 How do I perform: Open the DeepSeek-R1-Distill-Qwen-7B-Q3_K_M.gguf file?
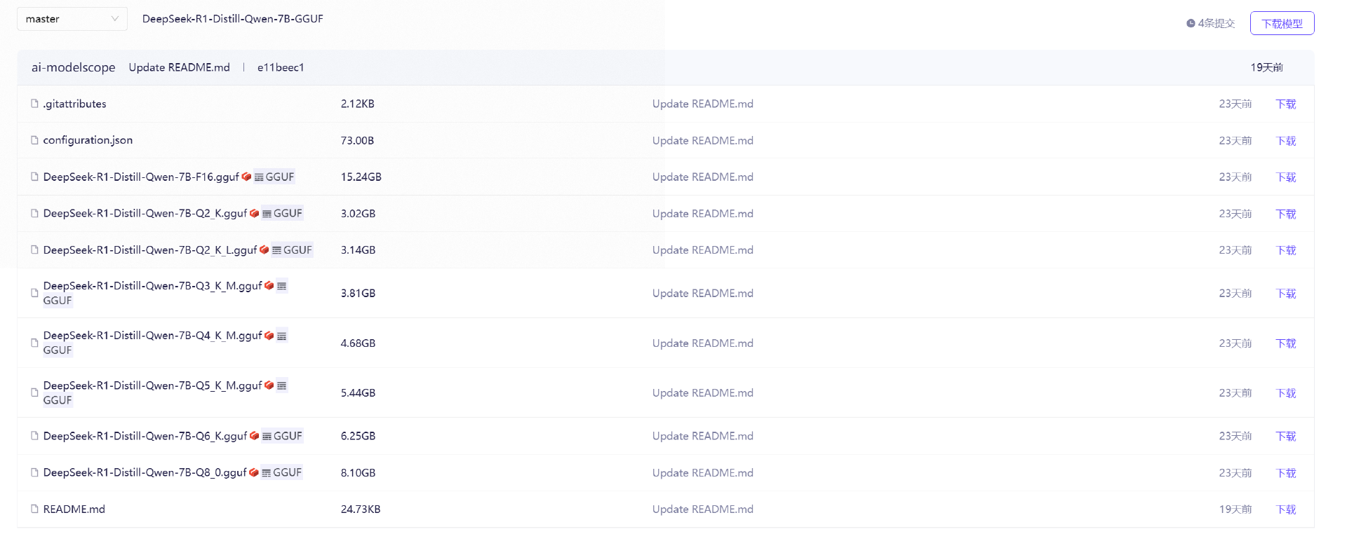coord(152,286)
